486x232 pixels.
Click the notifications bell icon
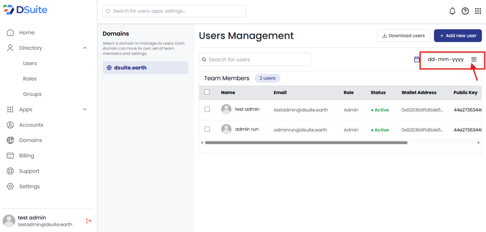(452, 11)
